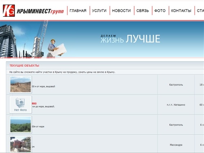204x153 pixels.
Task: Select the ФОТО menu item
Action: tap(160, 11)
